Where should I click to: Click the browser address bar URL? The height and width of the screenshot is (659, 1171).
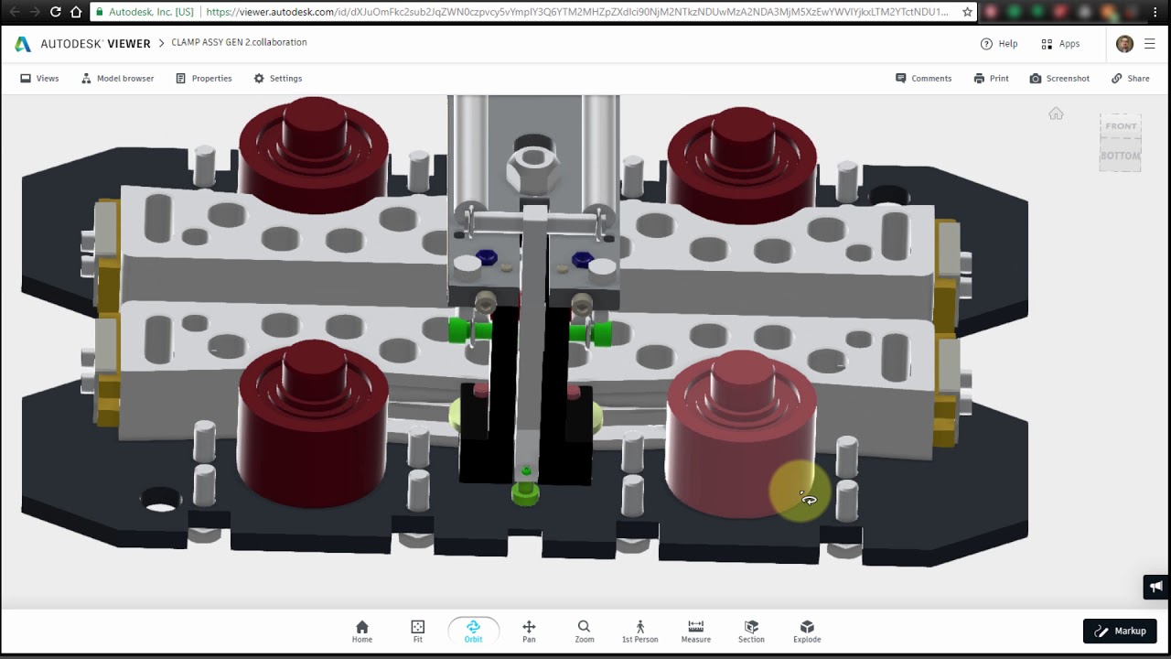pos(576,12)
